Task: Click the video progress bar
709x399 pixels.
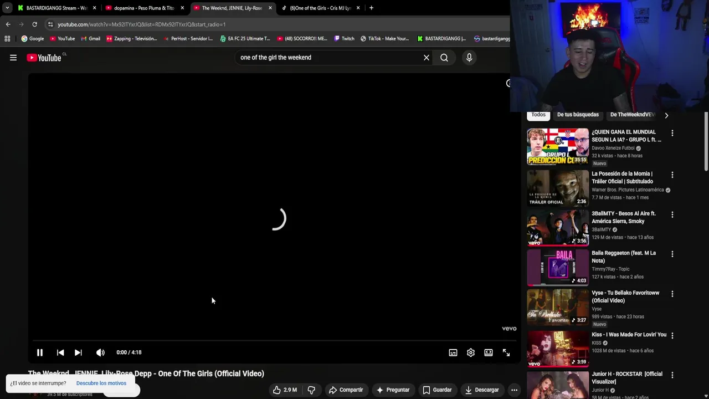Action: point(275,341)
